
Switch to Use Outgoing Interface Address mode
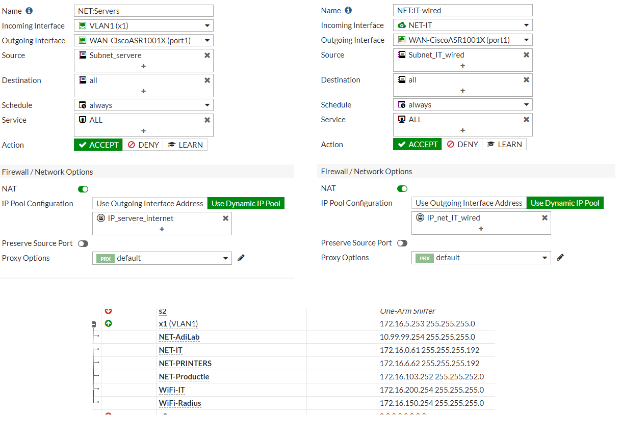[149, 203]
